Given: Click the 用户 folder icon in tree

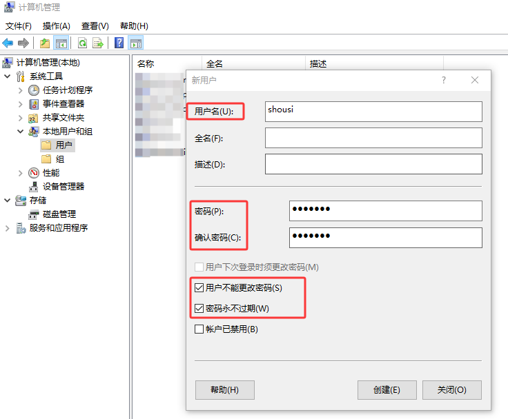Looking at the screenshot, I should pos(46,145).
